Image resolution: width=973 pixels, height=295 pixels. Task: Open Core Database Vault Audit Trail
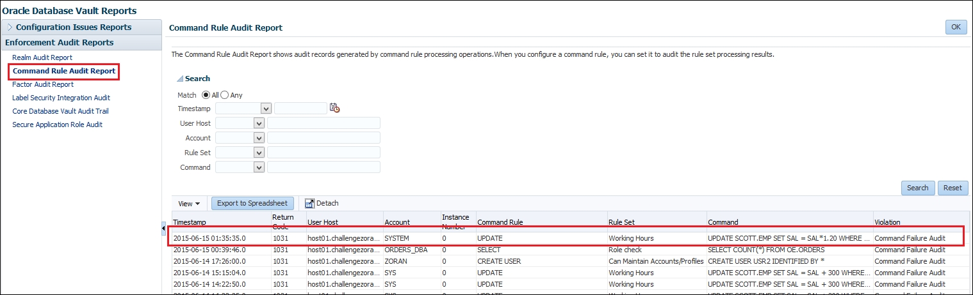(x=60, y=111)
